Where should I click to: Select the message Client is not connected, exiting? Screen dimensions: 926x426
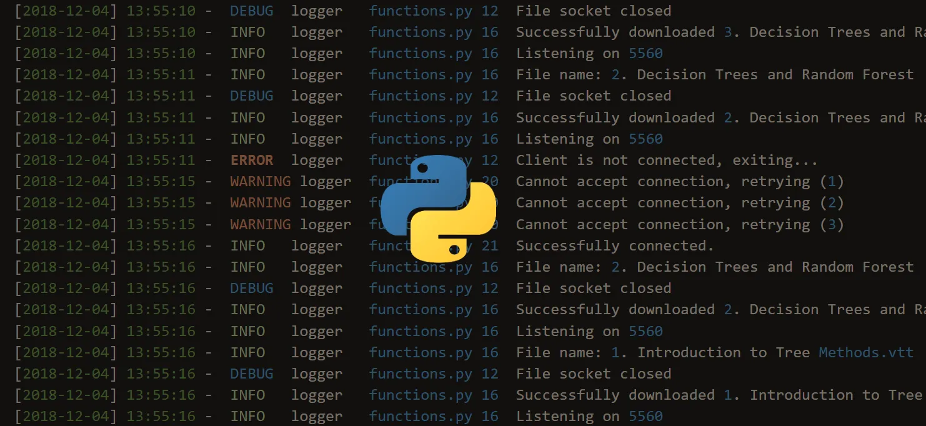pos(665,160)
